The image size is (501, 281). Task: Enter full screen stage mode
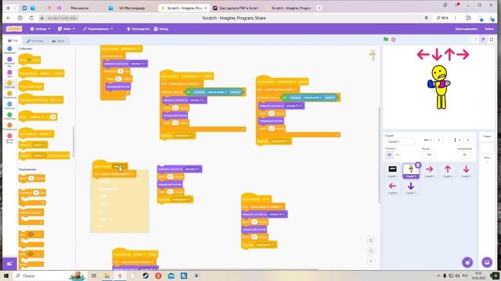point(492,40)
